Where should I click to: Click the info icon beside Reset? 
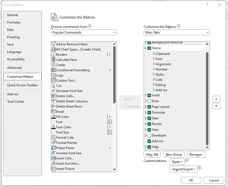(x=187, y=160)
